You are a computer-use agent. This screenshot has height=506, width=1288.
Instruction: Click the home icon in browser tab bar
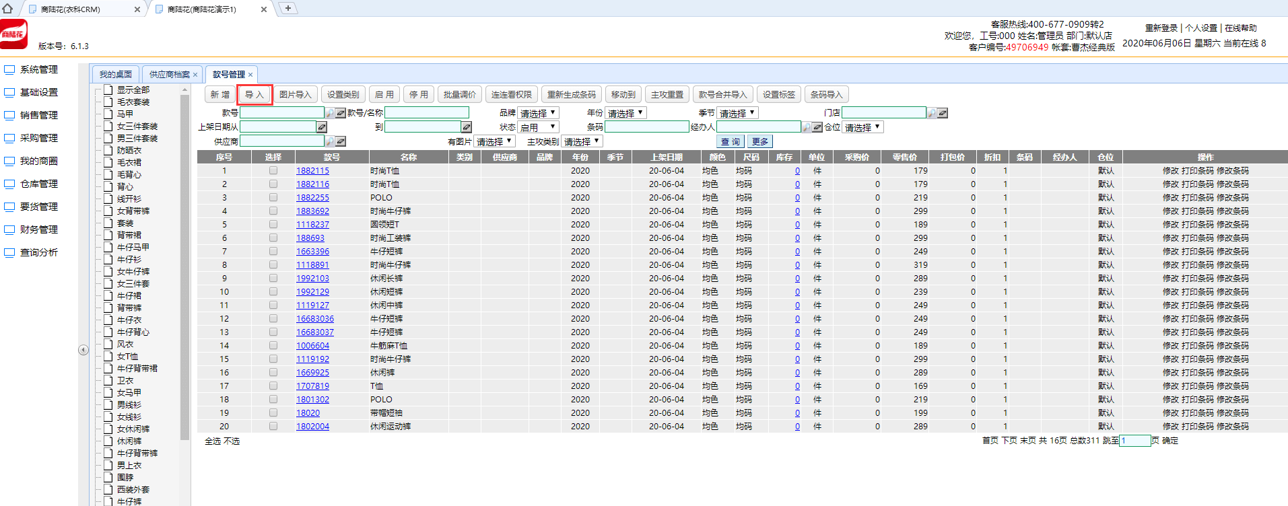(8, 8)
